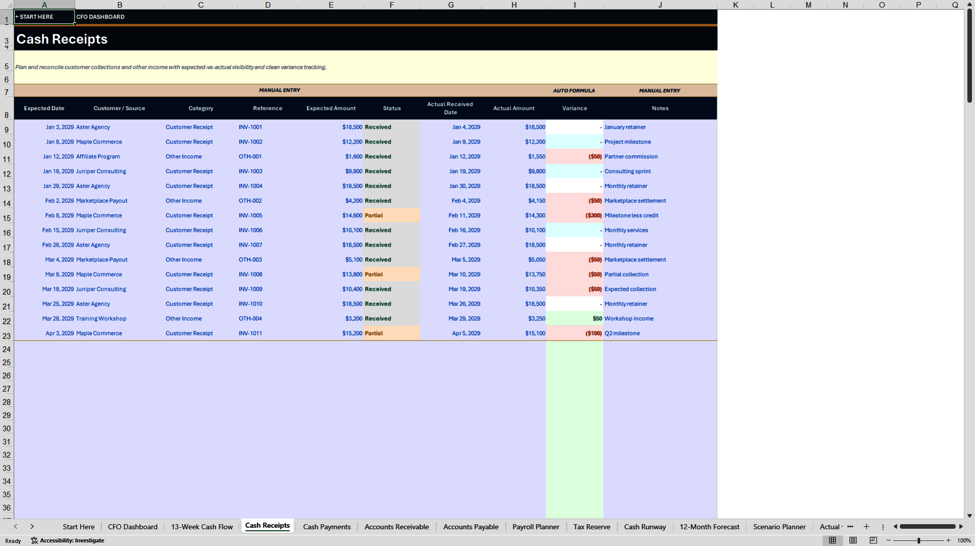Open Payroll Planner sheet tab

[x=536, y=527]
